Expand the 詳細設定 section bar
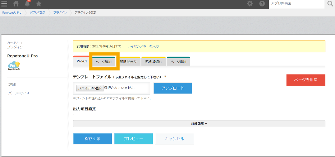 (199, 124)
